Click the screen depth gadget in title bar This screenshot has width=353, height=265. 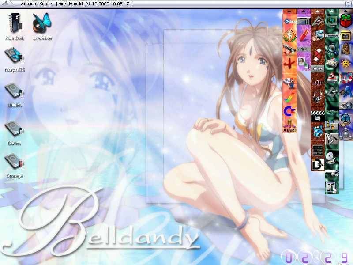348,4
